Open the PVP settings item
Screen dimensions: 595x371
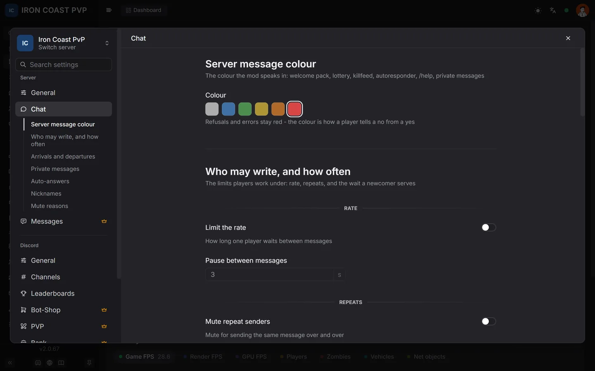(64, 326)
